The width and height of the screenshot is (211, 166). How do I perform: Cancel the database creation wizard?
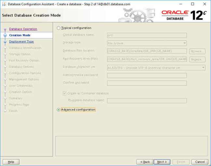click(x=200, y=162)
